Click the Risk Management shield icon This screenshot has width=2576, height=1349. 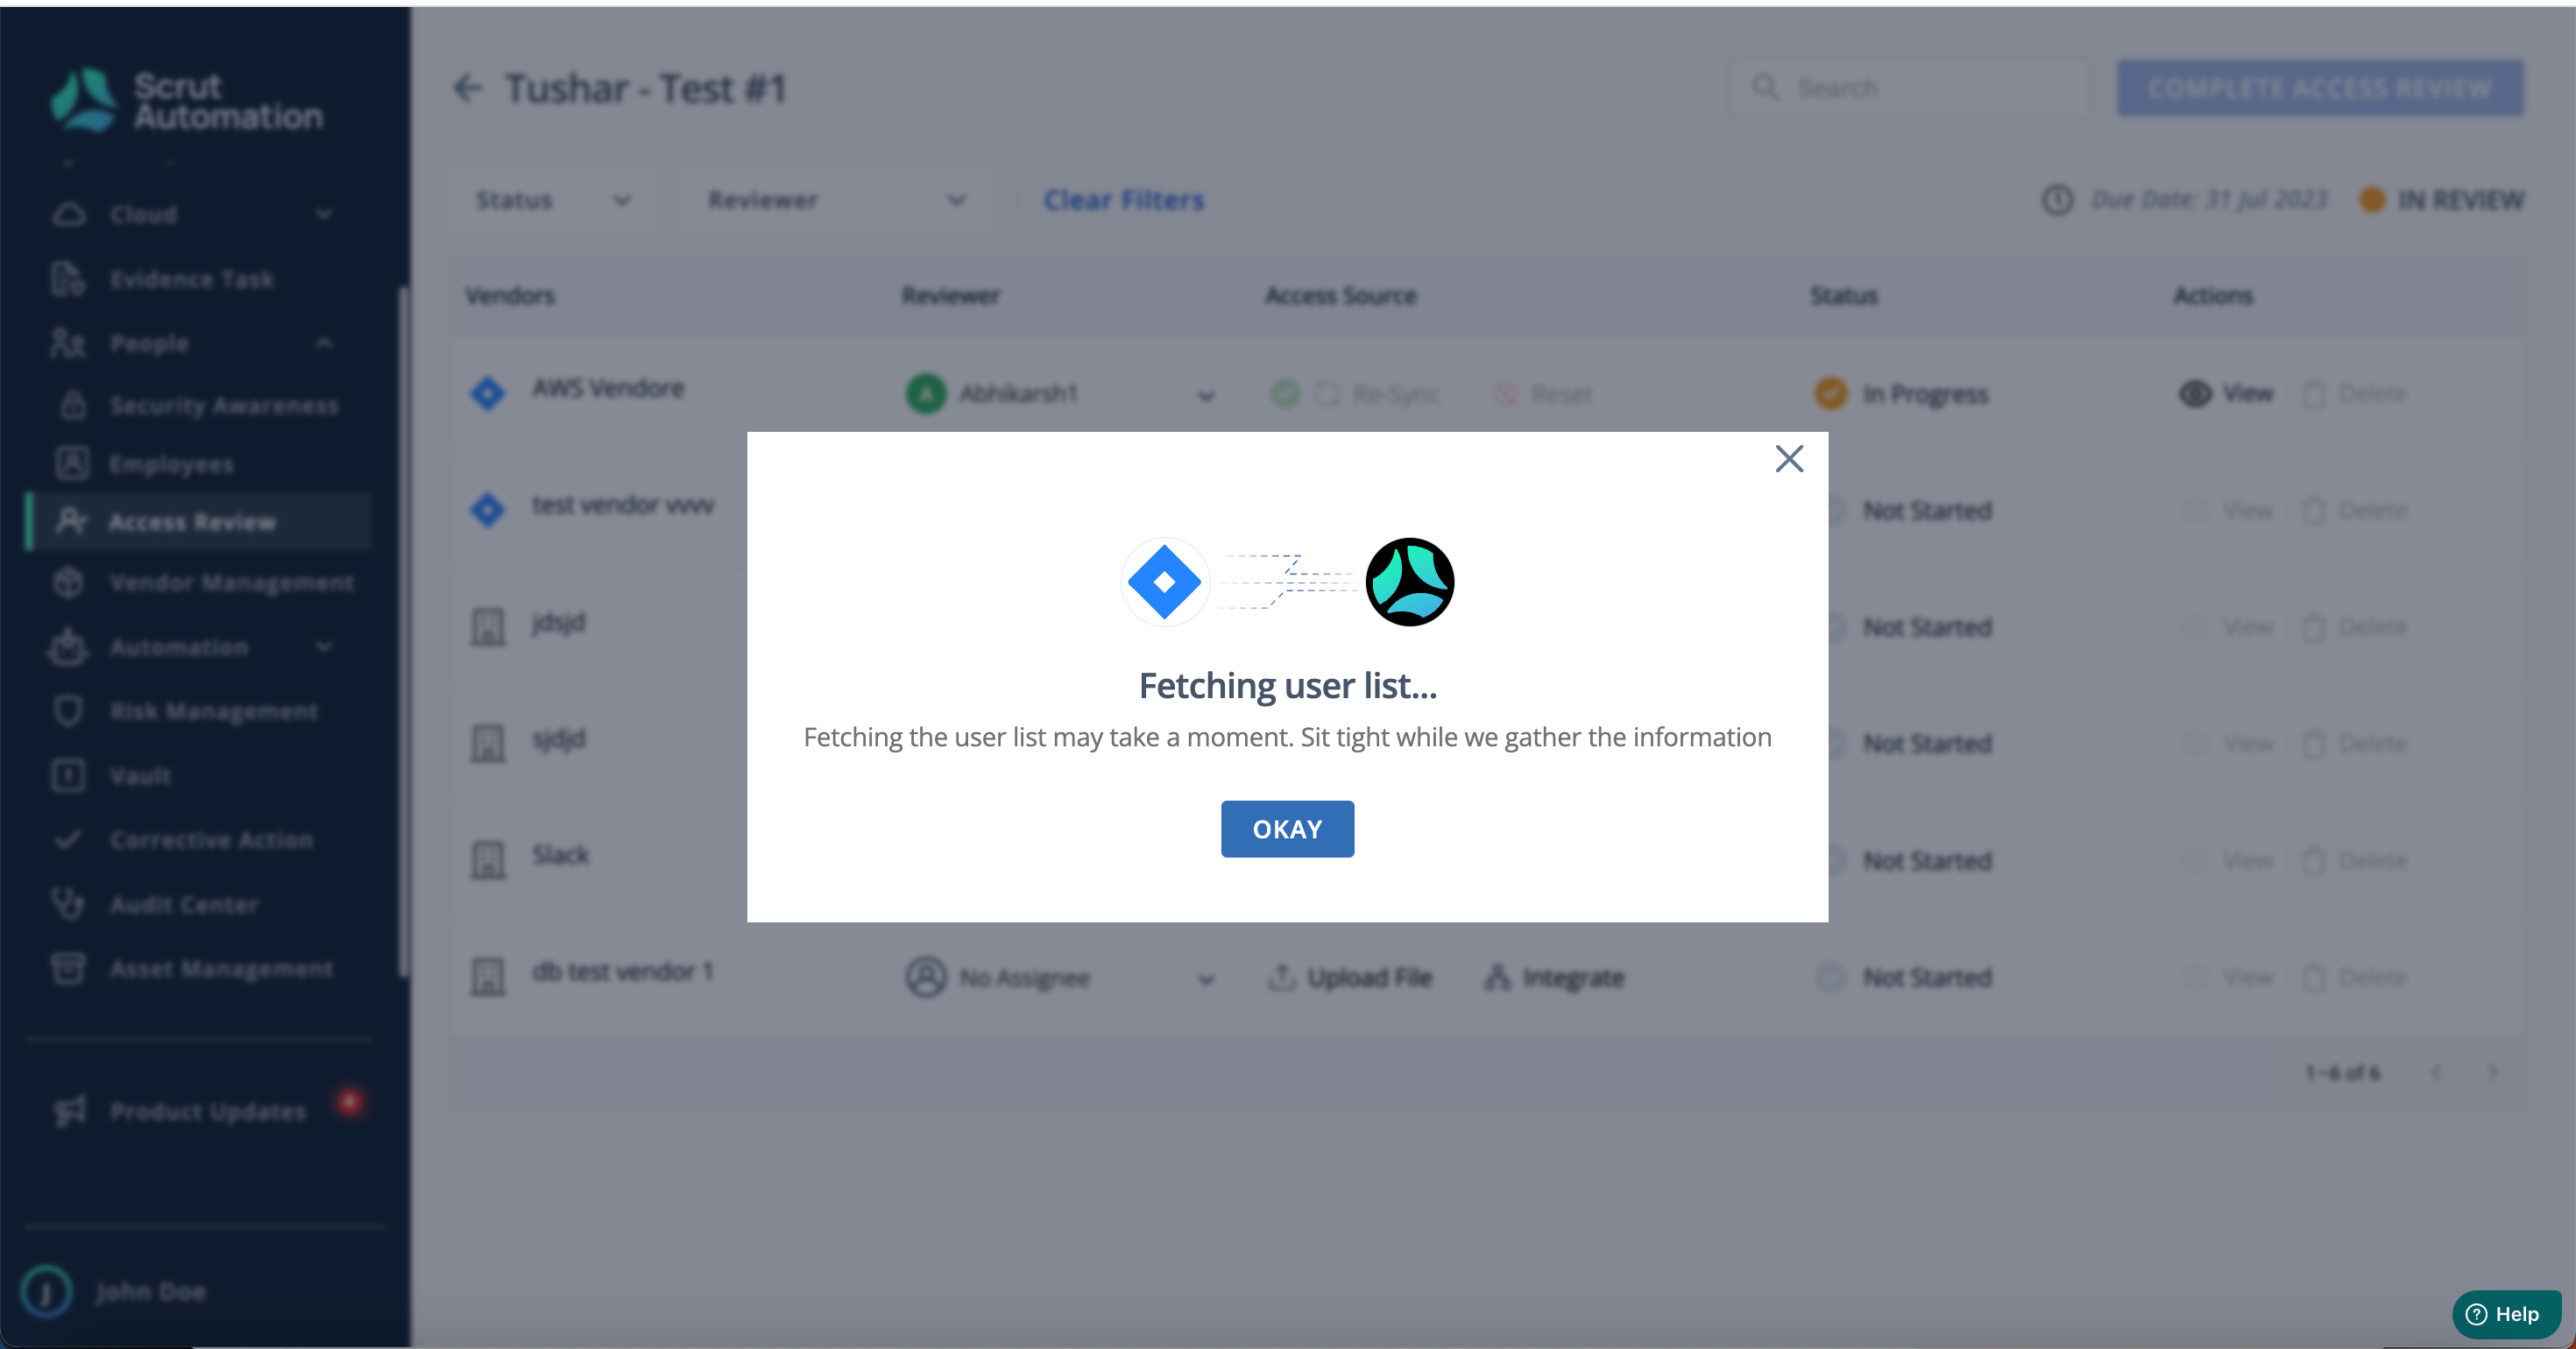(x=68, y=711)
